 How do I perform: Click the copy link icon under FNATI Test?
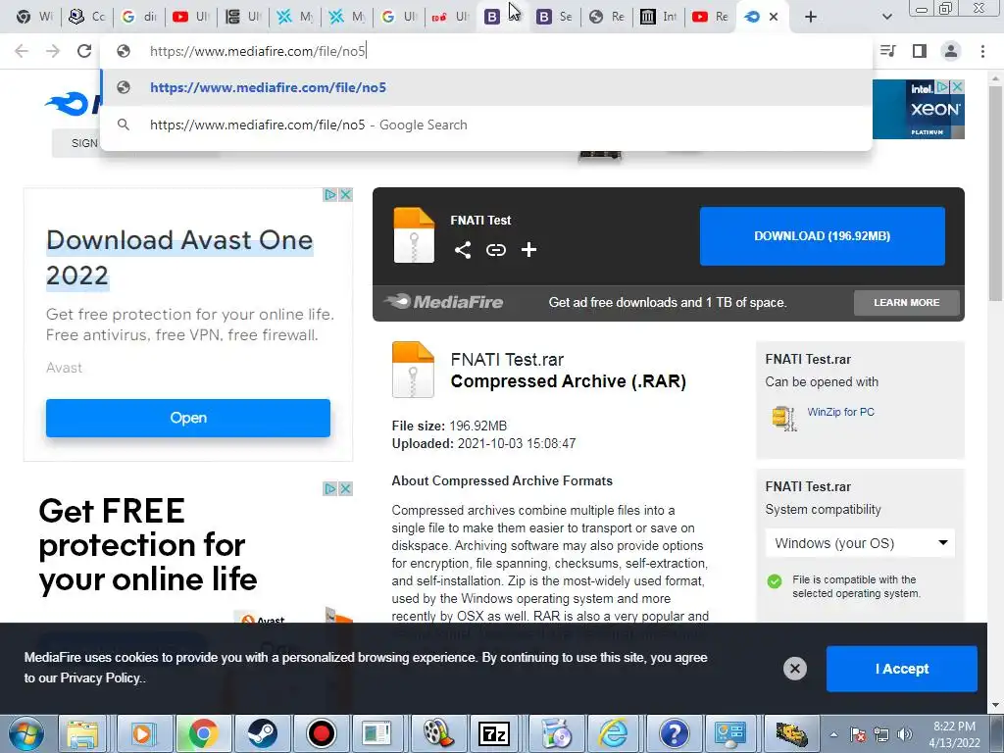tap(495, 250)
